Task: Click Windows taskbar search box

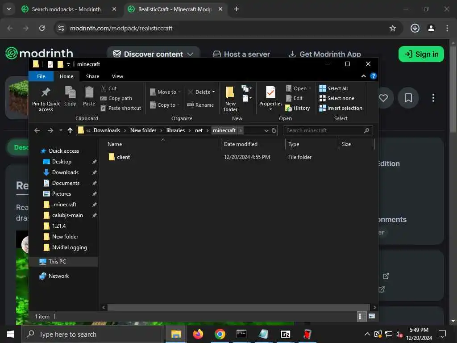Action: (93, 334)
